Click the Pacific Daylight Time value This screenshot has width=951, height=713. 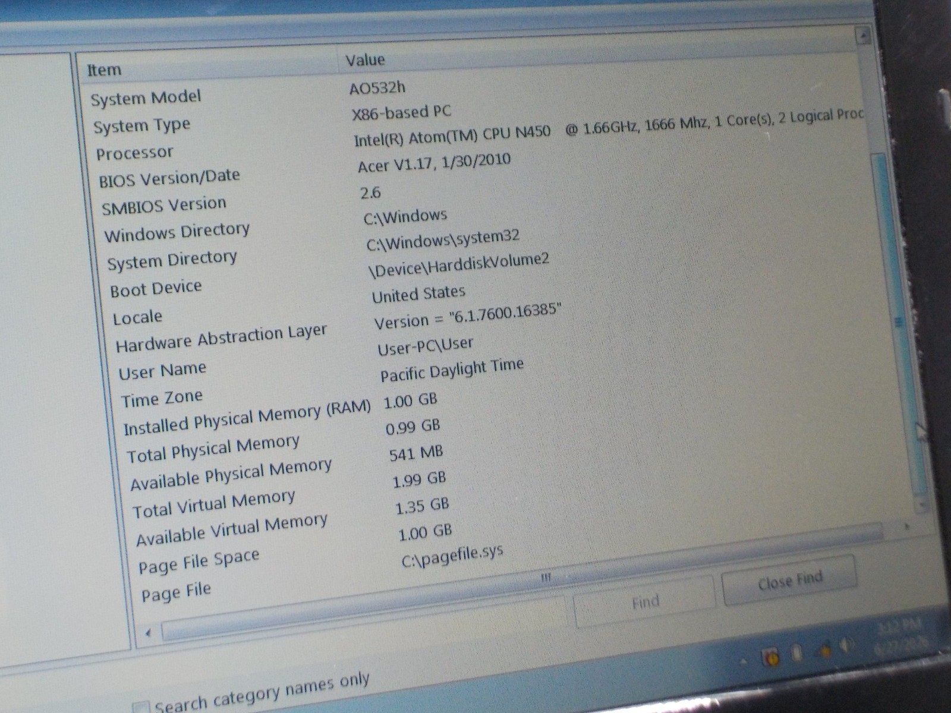click(x=452, y=370)
